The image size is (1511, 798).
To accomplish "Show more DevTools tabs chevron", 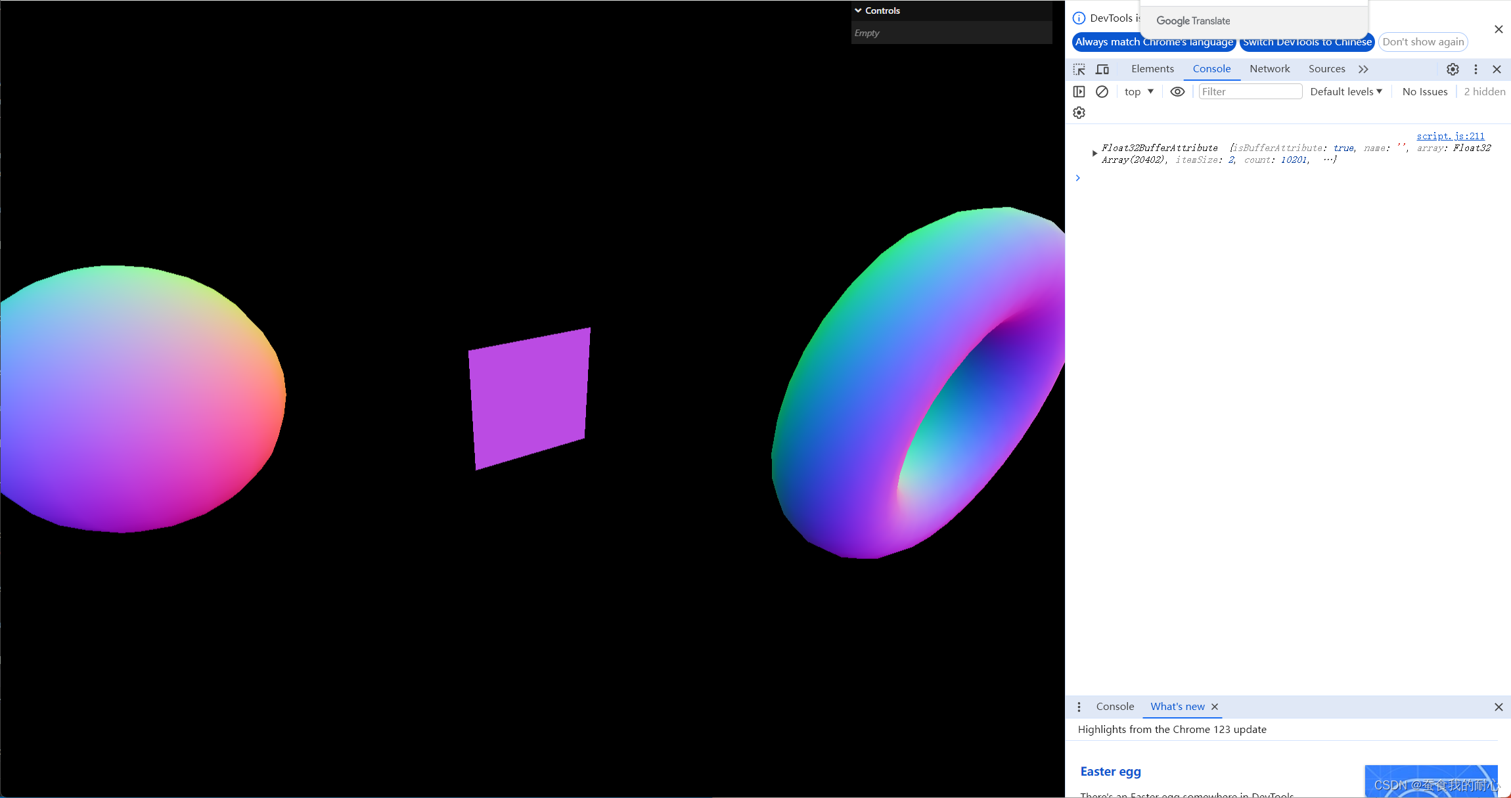I will pos(1363,69).
